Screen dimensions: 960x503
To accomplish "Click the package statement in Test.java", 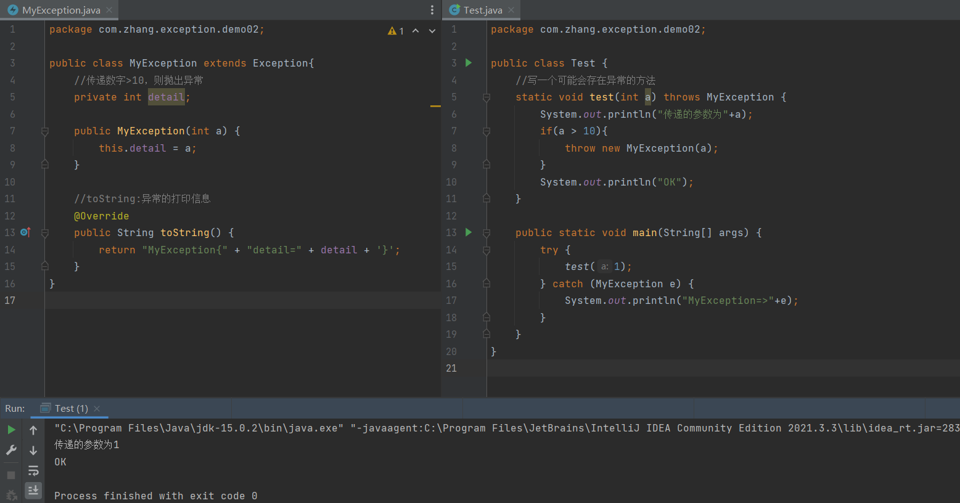I will tap(598, 29).
